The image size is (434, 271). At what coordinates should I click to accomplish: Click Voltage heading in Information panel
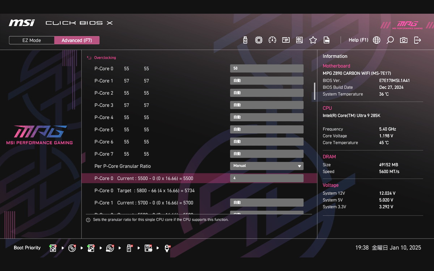tap(331, 185)
